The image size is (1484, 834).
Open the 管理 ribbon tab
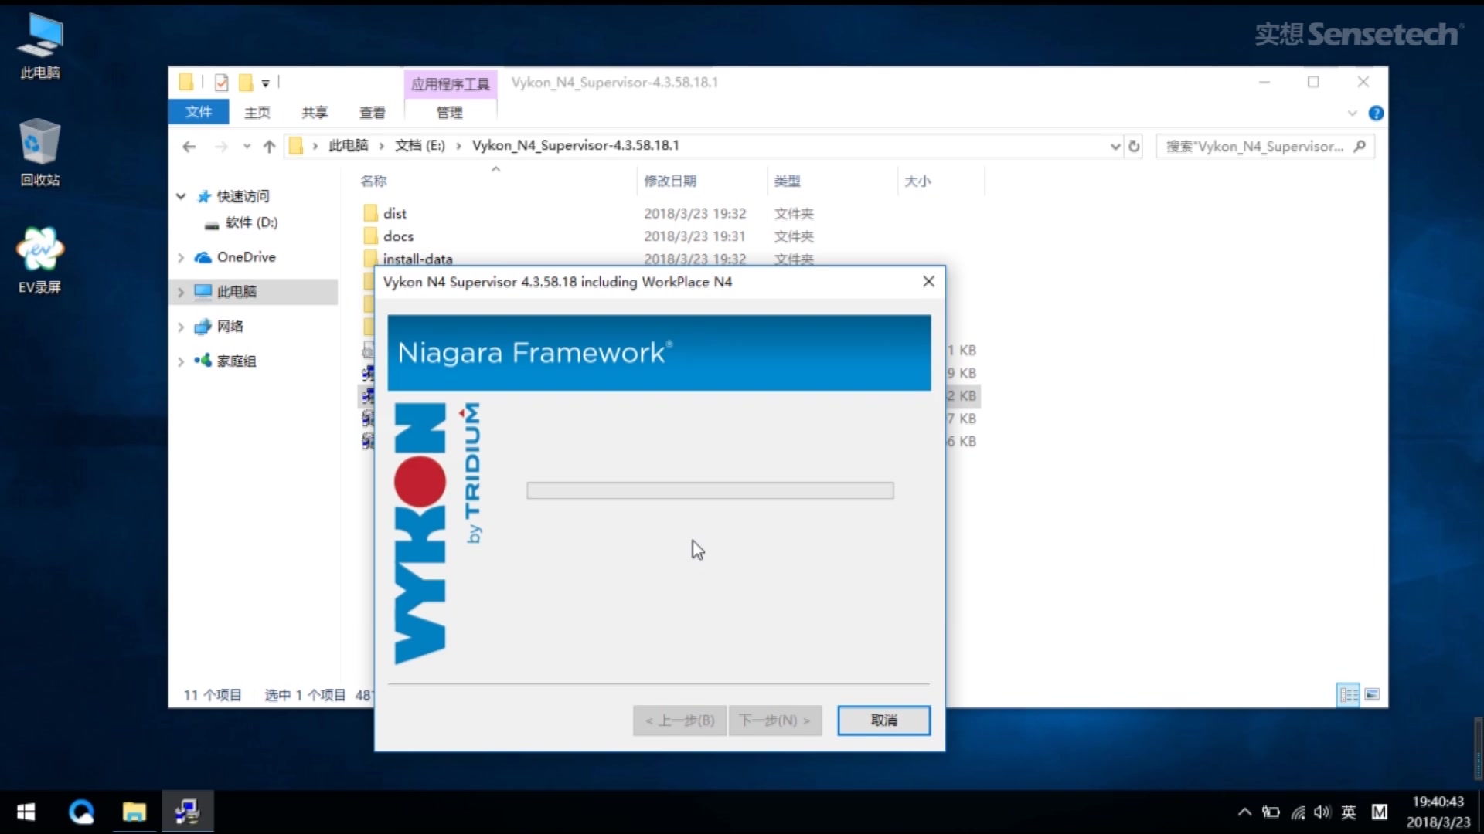click(x=450, y=113)
